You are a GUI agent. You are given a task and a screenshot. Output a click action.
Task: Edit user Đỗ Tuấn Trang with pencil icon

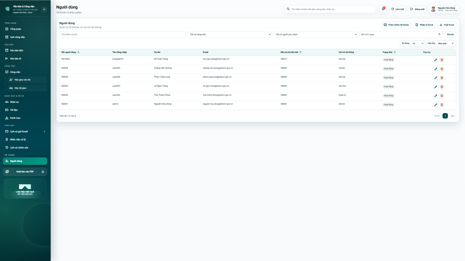coord(435,60)
